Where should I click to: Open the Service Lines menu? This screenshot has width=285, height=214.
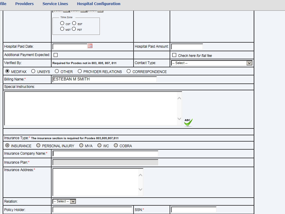click(x=55, y=4)
